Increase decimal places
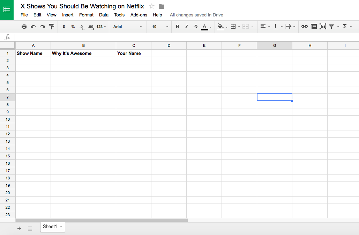 (x=91, y=27)
